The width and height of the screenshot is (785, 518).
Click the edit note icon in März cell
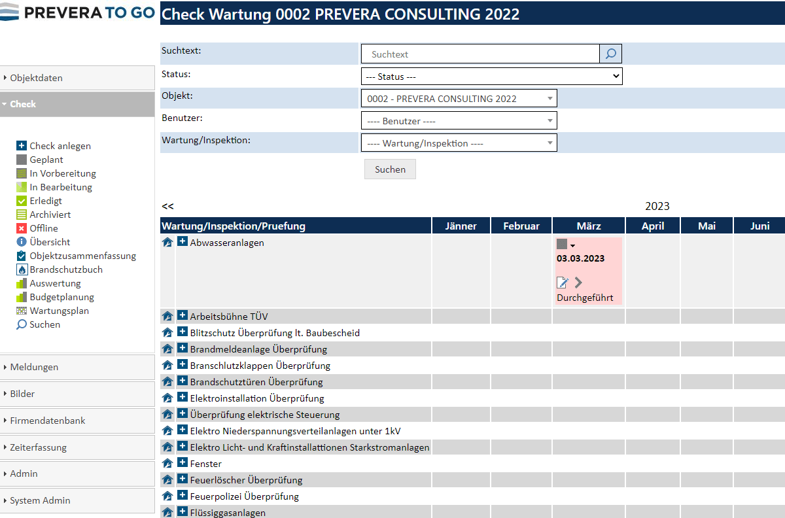tap(562, 283)
